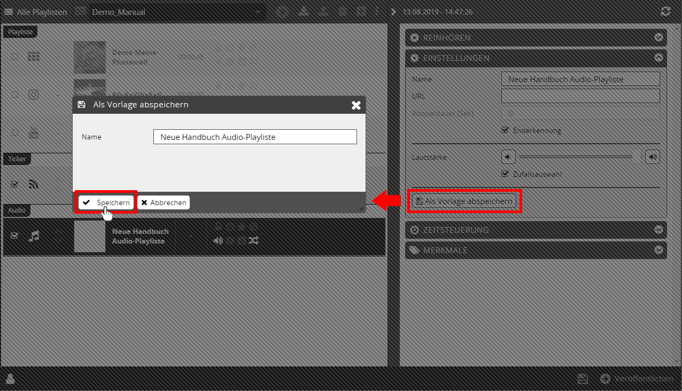
Task: Click the Lautstärke slider track
Action: [x=577, y=157]
